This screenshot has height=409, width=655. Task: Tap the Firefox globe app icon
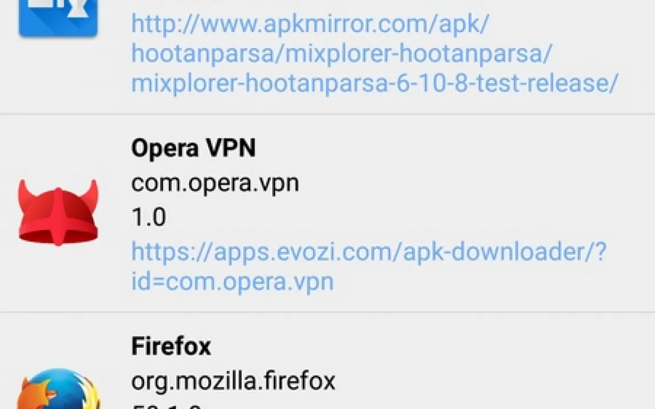59,388
